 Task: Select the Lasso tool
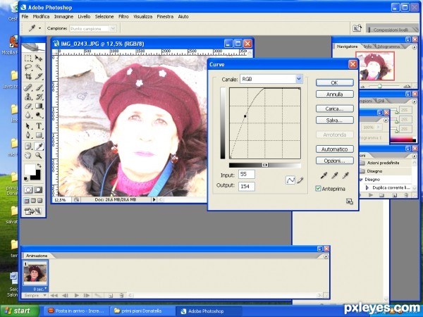tap(28, 67)
